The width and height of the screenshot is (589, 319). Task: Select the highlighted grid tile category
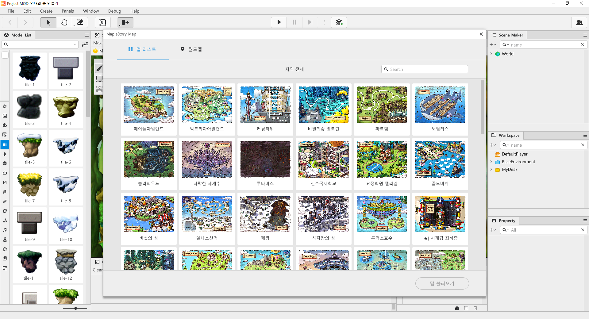coord(5,144)
